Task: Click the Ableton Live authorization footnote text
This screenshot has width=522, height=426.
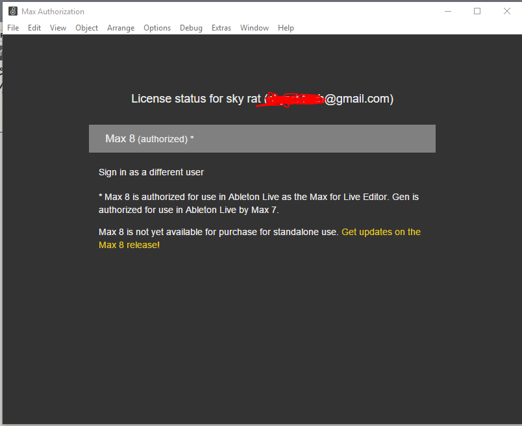Action: coord(254,203)
